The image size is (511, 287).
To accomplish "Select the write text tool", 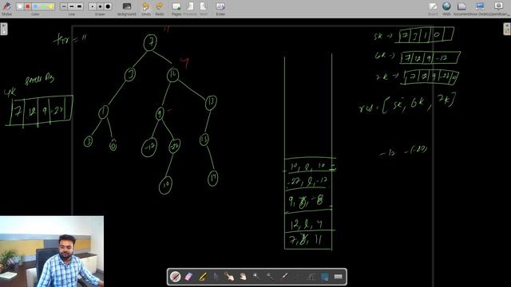I will click(x=311, y=277).
